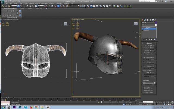This screenshot has width=174, height=109.
Task: Click the teapot Render Production icon
Action: pyautogui.click(x=110, y=6)
